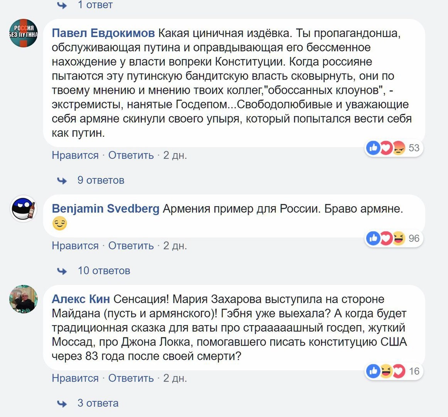Image resolution: width=448 pixels, height=417 pixels.
Task: Click the reply arrow icon beside '3 ответа'
Action: pyautogui.click(x=62, y=404)
